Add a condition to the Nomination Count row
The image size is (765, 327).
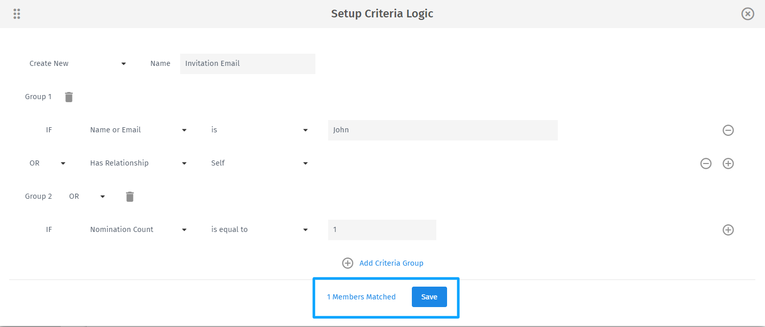click(x=728, y=229)
